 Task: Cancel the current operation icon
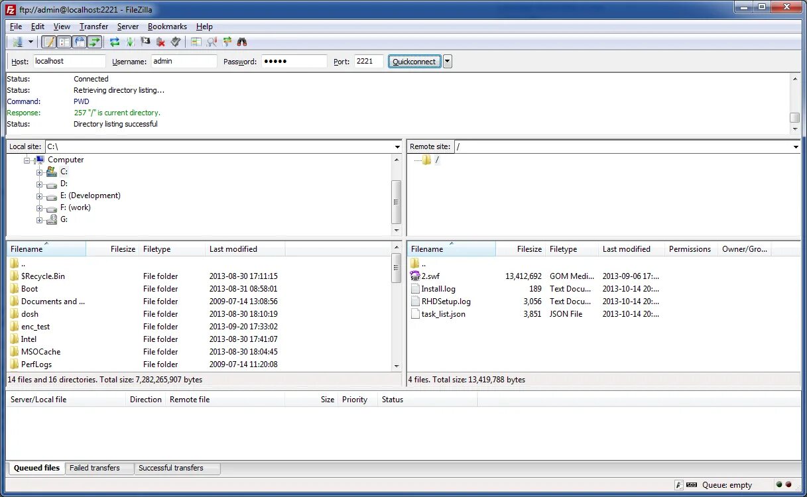(145, 42)
